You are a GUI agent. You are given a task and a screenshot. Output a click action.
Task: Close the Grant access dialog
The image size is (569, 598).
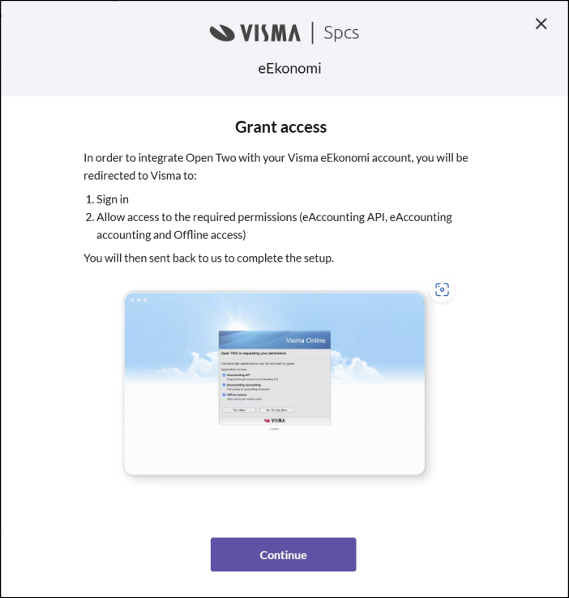tap(541, 23)
